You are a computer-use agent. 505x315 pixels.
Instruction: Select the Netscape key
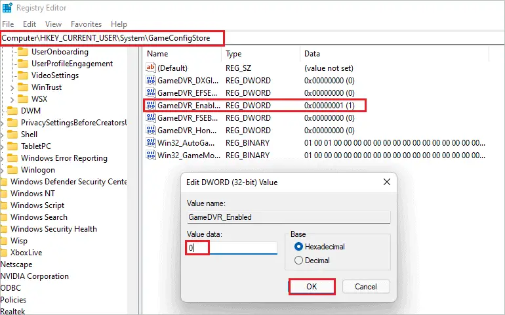coord(16,264)
